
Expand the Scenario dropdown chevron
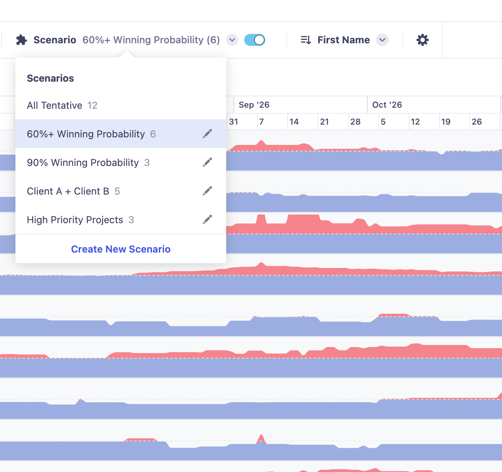(x=232, y=40)
